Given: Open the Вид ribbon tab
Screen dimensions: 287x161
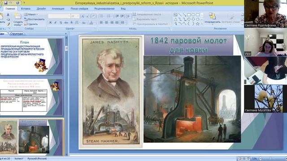Looking at the screenshot, I should pos(123,8).
